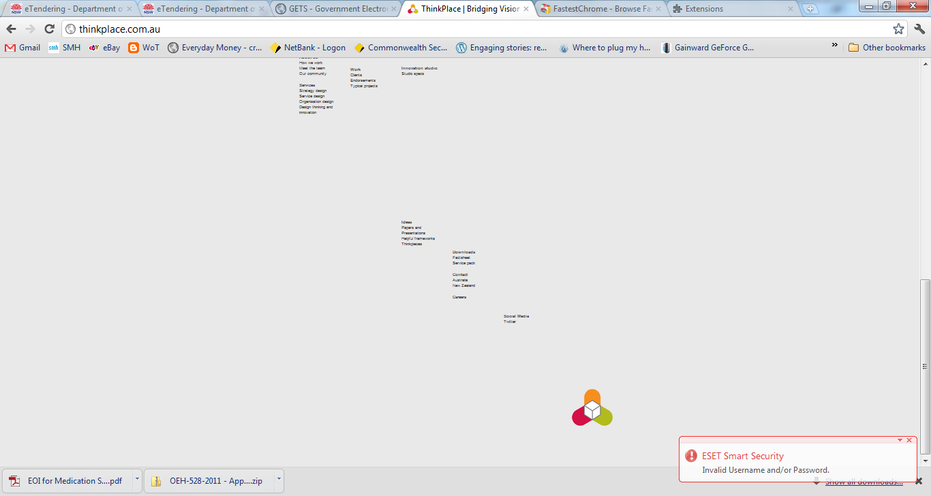Image resolution: width=931 pixels, height=496 pixels.
Task: Click the Helpful frameworks link
Action: [418, 238]
